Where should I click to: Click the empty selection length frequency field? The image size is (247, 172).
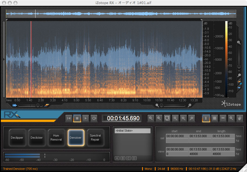point(223,141)
